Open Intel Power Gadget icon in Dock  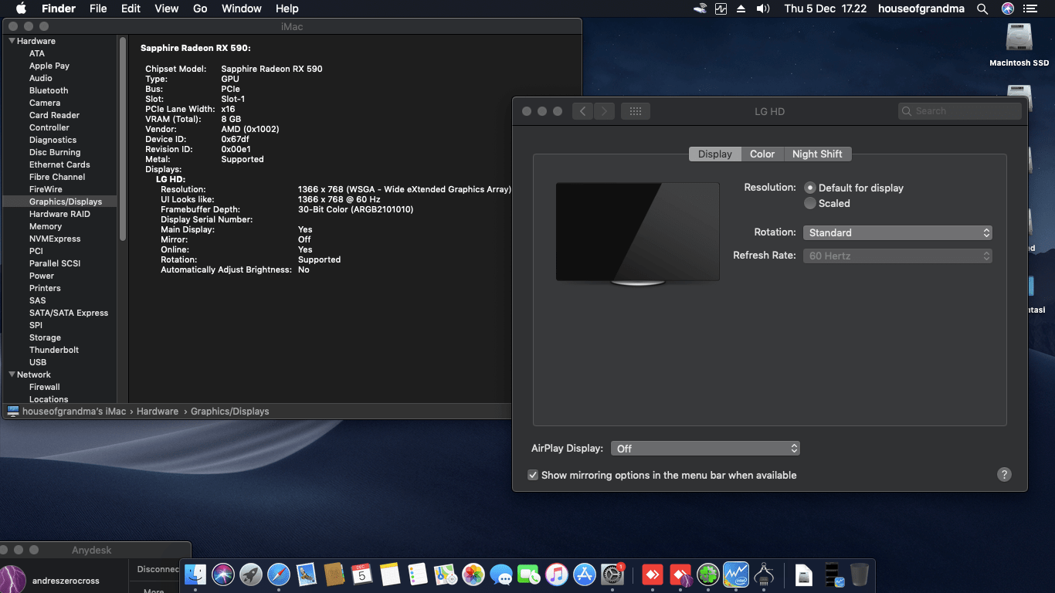point(736,574)
